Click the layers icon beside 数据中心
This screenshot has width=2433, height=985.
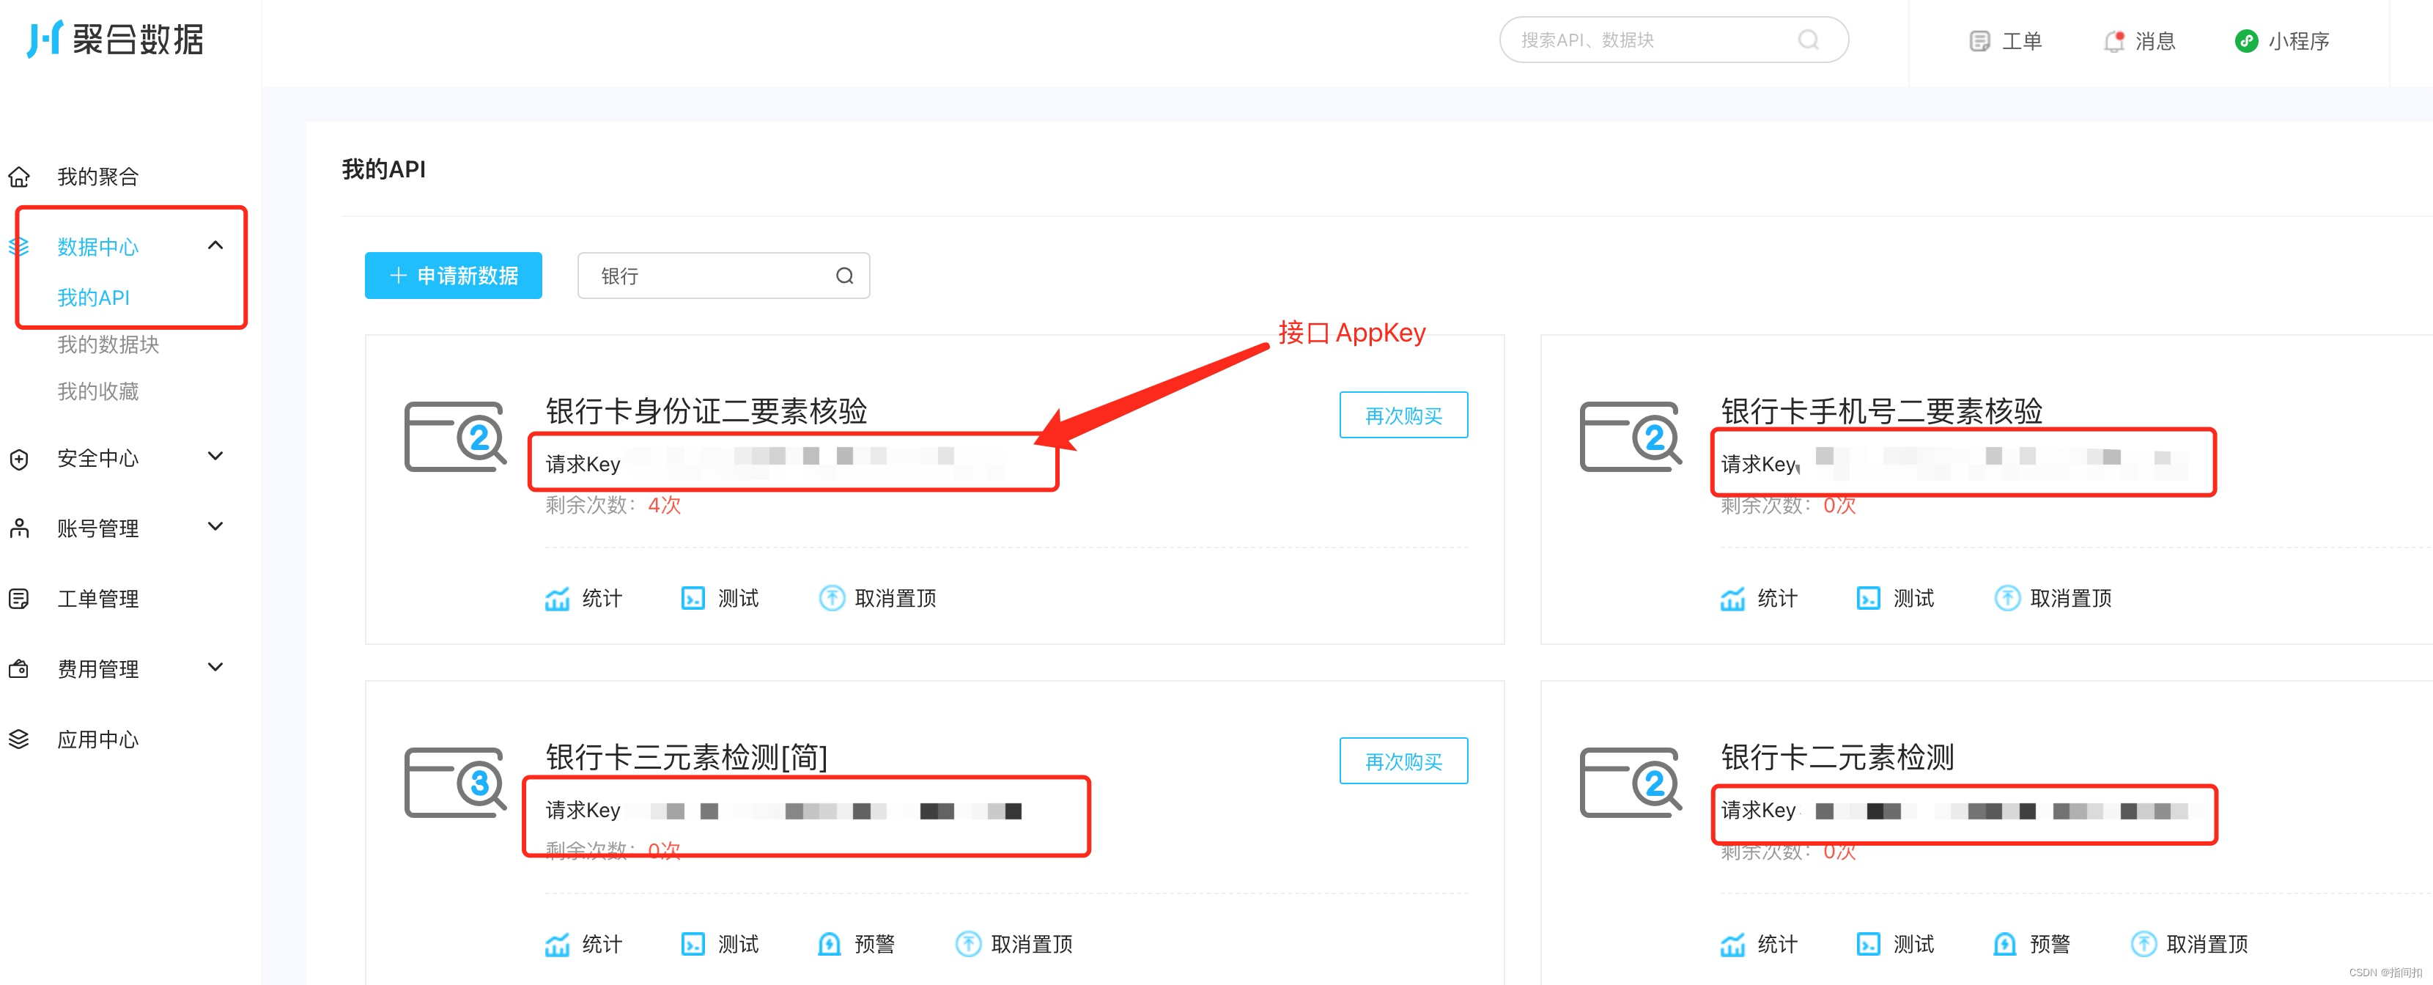(x=19, y=246)
